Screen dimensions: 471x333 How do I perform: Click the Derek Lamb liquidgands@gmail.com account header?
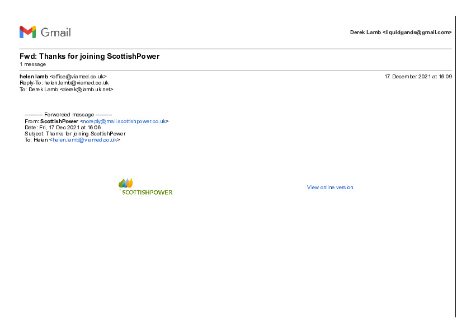[401, 32]
